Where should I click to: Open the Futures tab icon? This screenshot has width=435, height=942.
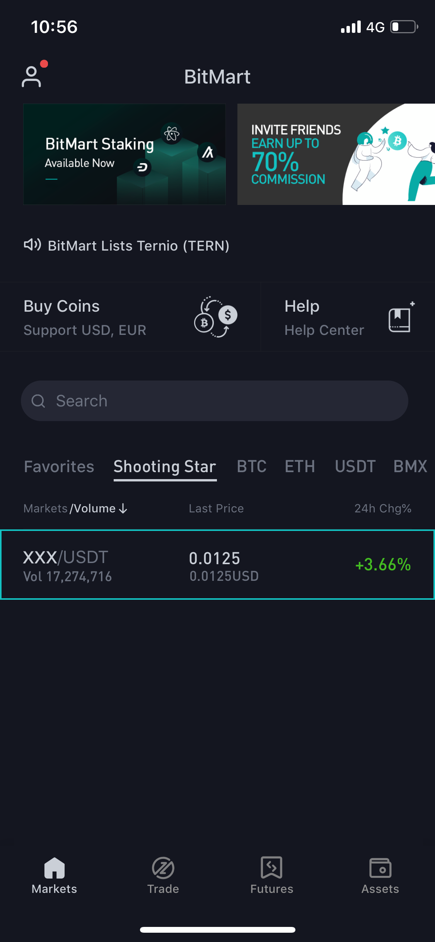[x=272, y=867]
